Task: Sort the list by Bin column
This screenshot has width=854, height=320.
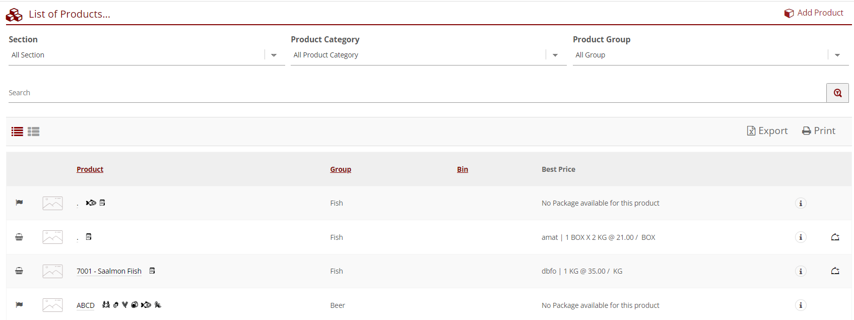Action: (462, 169)
